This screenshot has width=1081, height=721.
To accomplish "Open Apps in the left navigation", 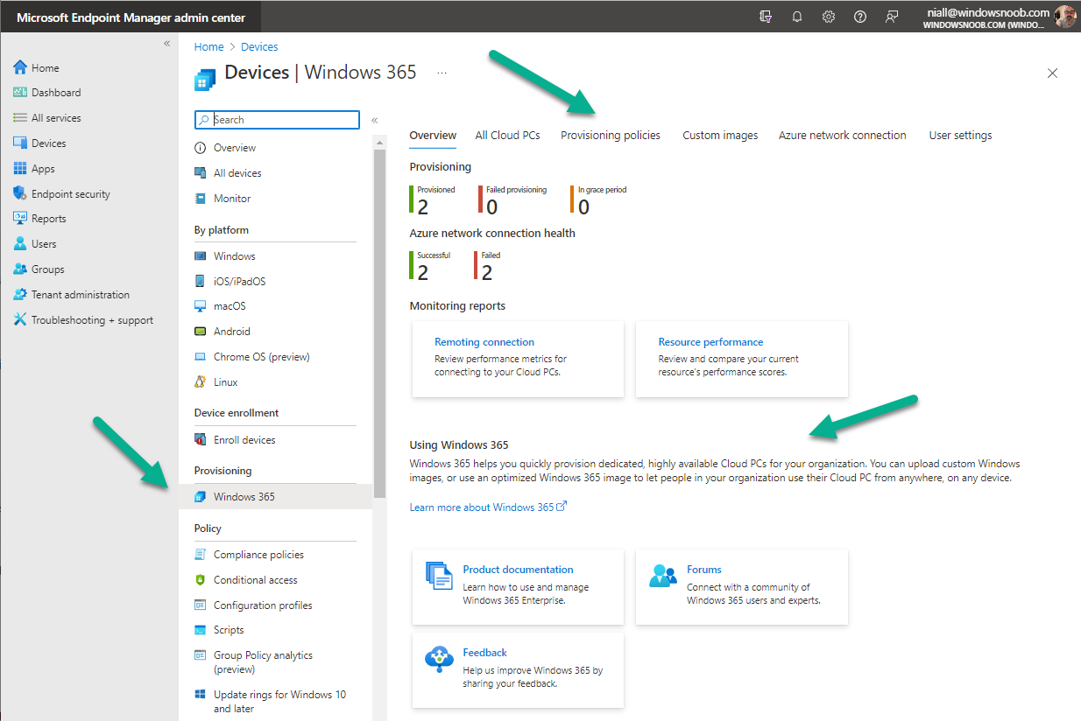I will 34,169.
